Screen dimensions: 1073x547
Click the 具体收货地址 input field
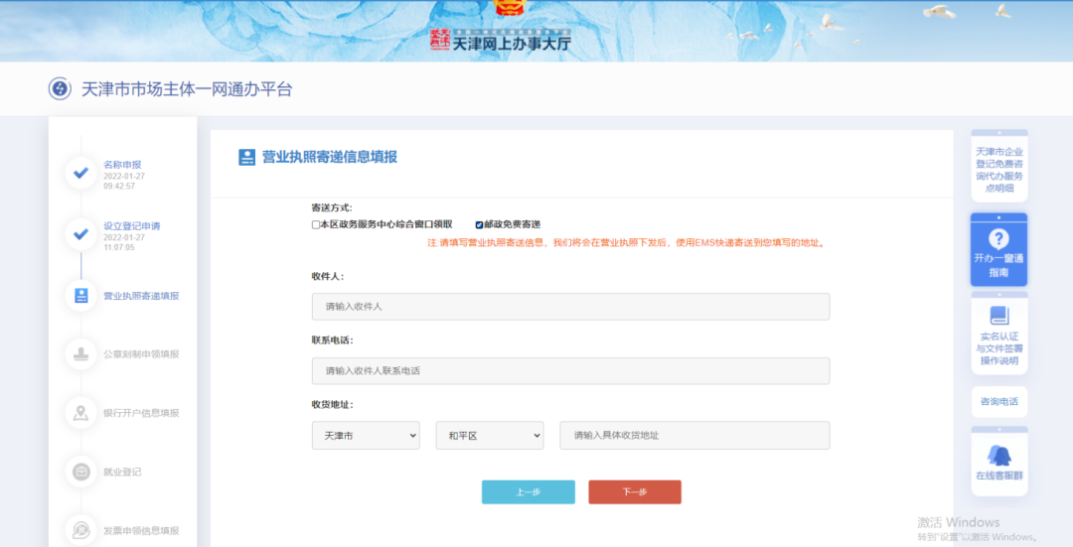(x=694, y=436)
